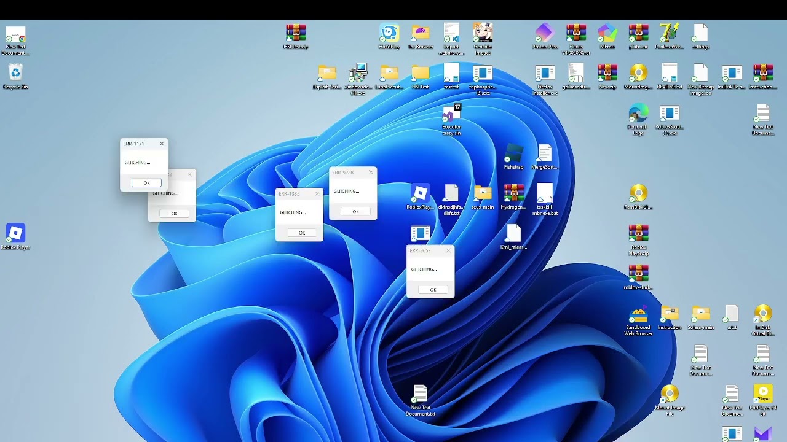Select the pluto.rar archive icon
Screen dimensions: 787x442
(638, 37)
